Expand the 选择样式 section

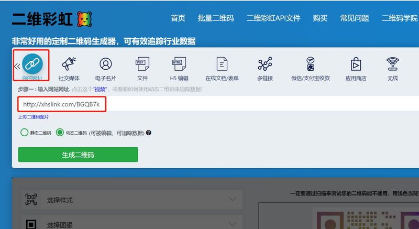pyautogui.click(x=132, y=200)
